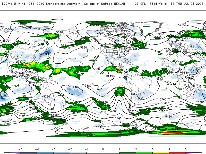Click the "3" colorbar tick label
The width and height of the screenshot is (206, 154).
152,149
